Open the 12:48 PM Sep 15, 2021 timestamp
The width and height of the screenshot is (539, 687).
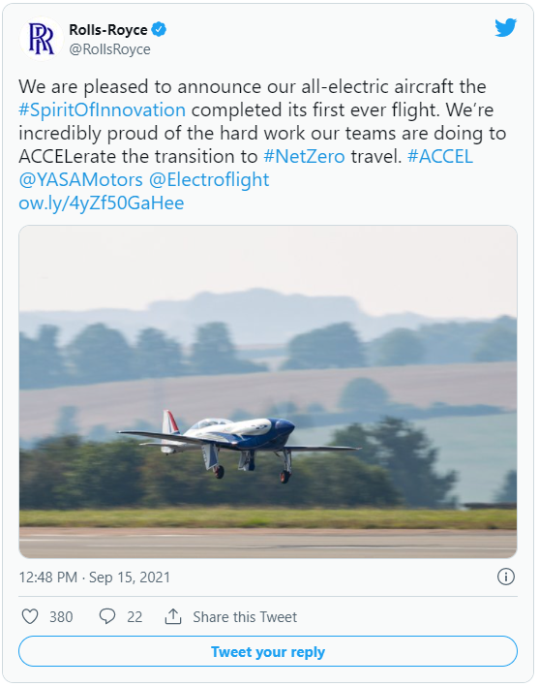[x=95, y=578]
